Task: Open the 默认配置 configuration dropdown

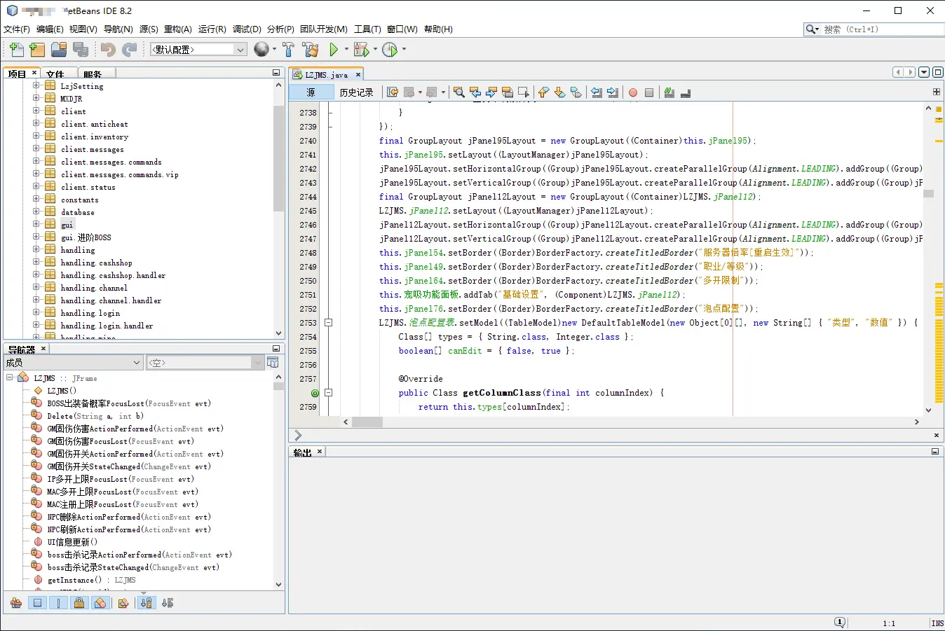Action: click(x=198, y=50)
